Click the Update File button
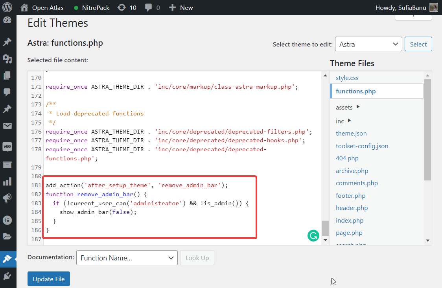 click(48, 279)
